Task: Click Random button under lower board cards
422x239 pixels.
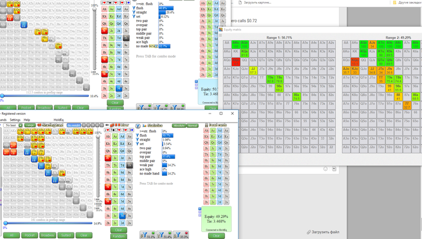Action: coord(119,236)
